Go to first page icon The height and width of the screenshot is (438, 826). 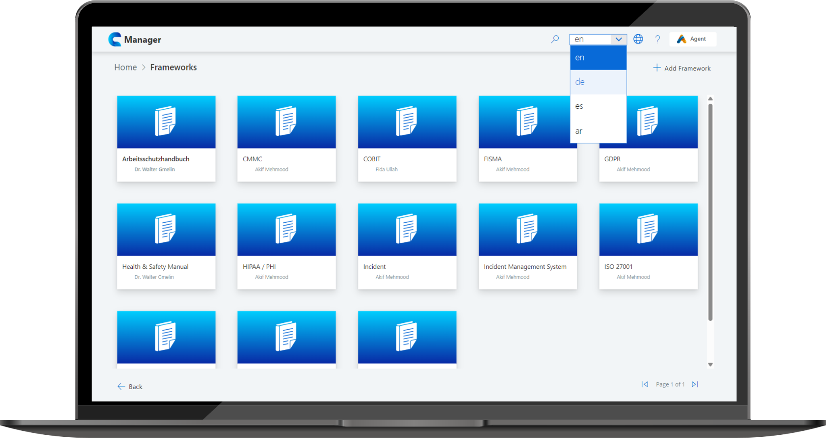coord(645,384)
